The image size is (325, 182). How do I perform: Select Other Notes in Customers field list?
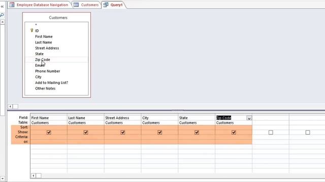pos(45,88)
